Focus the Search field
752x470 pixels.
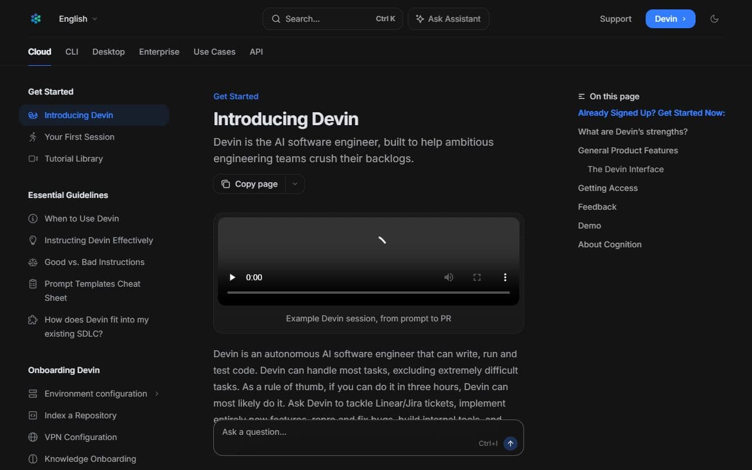(x=333, y=19)
